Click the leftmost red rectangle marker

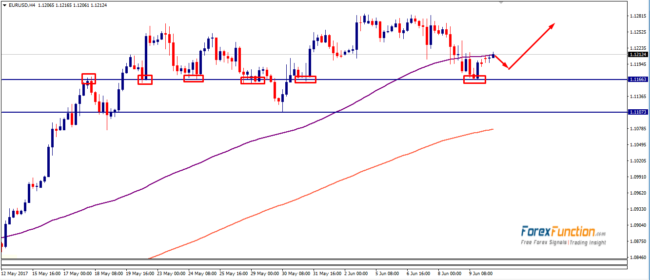coord(89,79)
